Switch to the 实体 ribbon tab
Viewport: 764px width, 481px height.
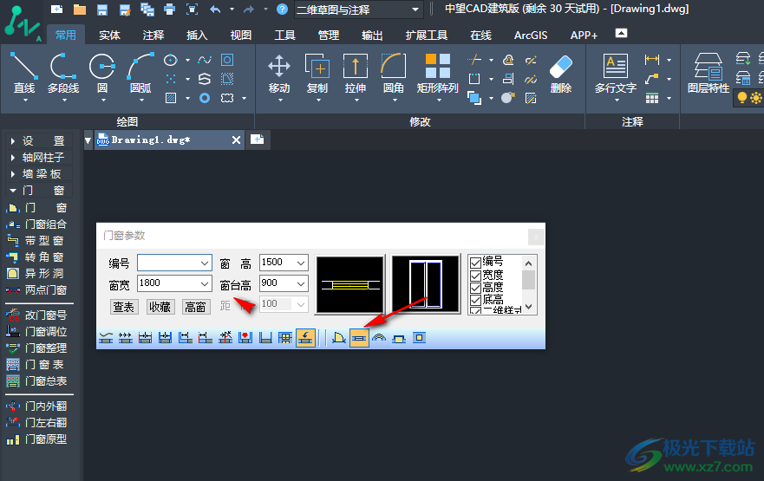[109, 35]
